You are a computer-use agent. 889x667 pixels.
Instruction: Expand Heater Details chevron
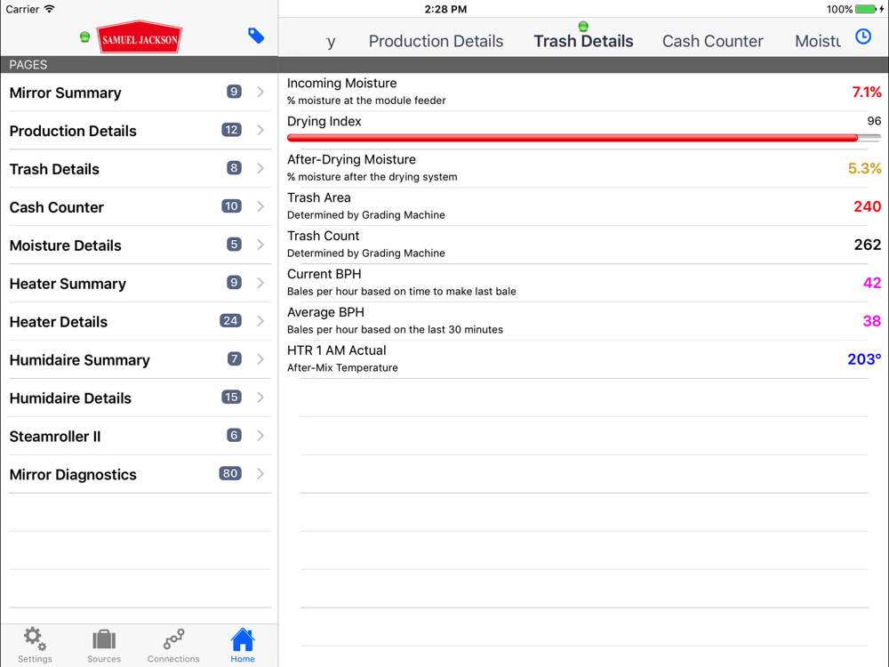click(x=260, y=321)
